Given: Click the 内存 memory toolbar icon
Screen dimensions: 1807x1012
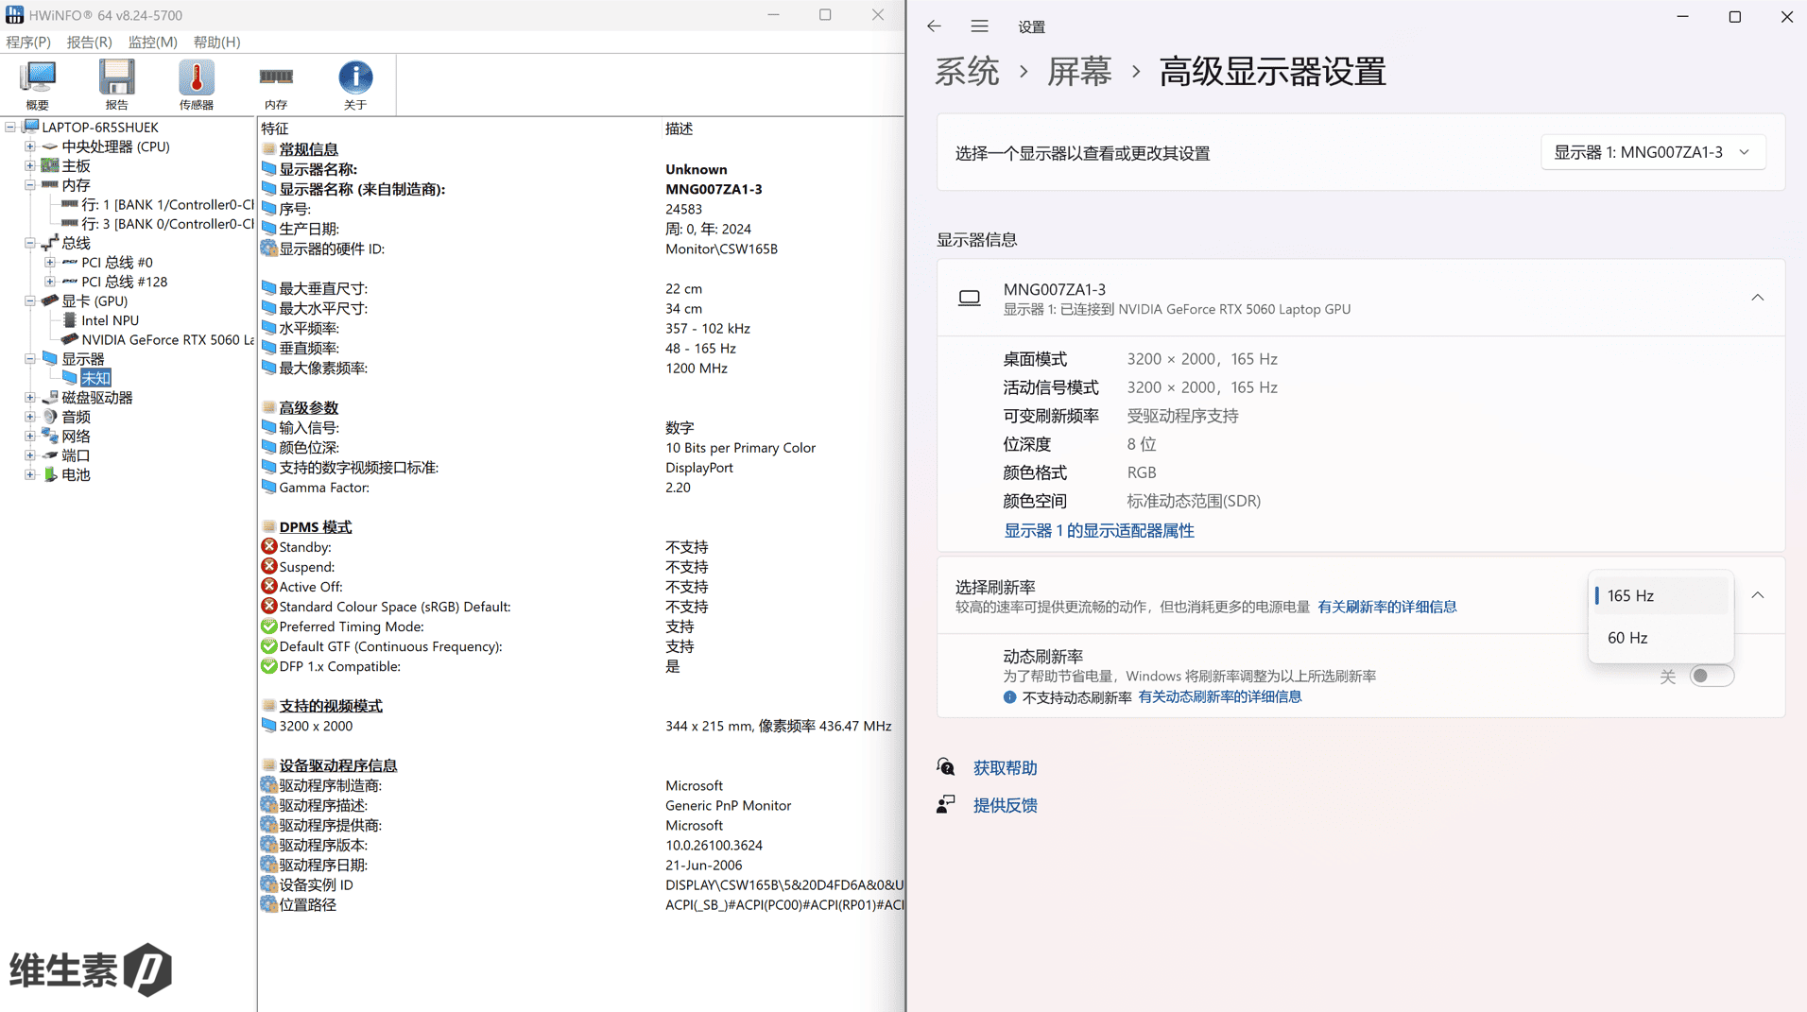Looking at the screenshot, I should pyautogui.click(x=276, y=84).
